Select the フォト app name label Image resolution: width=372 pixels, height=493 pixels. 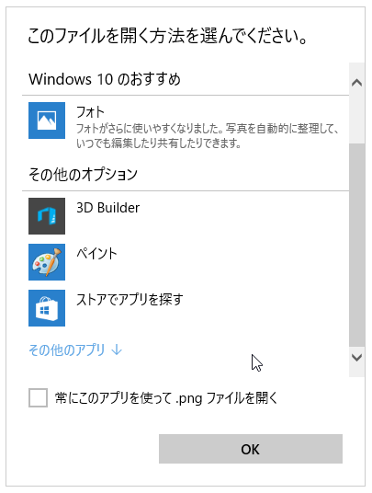tap(90, 112)
